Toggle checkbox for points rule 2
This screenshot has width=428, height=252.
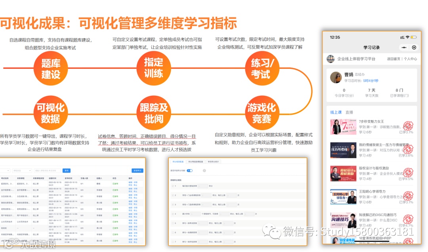[172, 195]
